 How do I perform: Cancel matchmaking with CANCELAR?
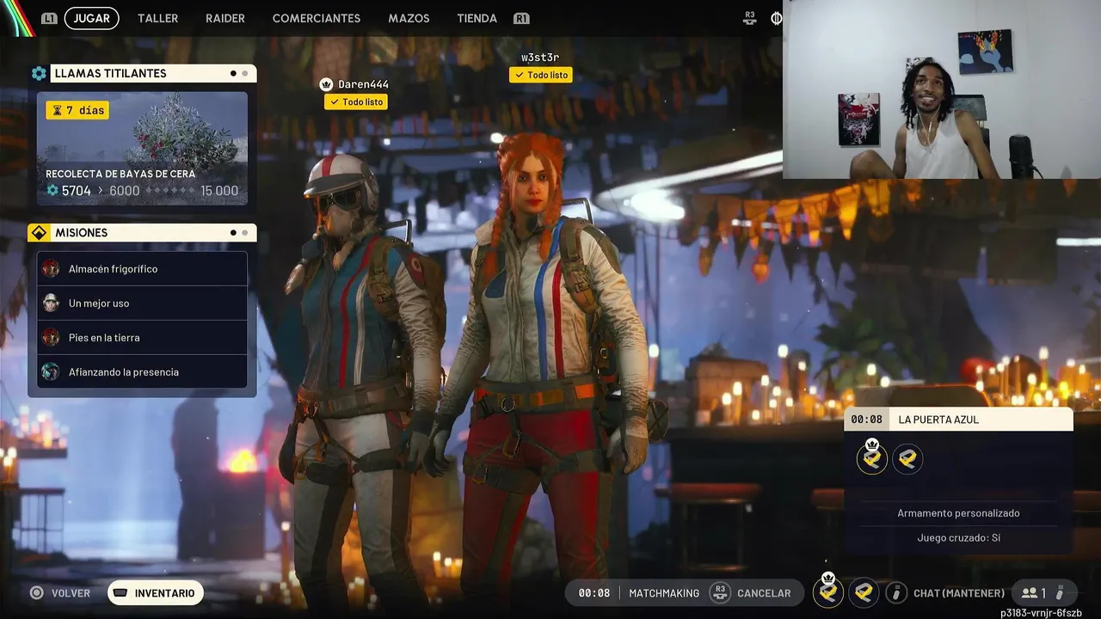(x=764, y=593)
